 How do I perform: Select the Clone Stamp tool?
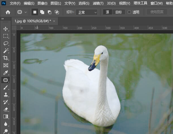(x=6, y=95)
